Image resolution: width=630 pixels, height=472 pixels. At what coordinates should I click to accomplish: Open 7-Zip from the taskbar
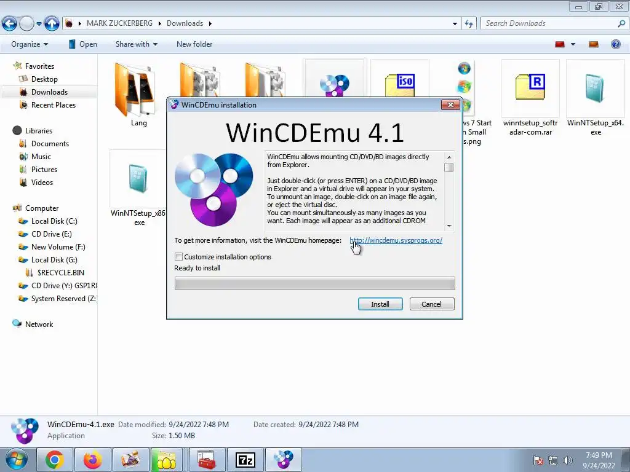click(245, 460)
